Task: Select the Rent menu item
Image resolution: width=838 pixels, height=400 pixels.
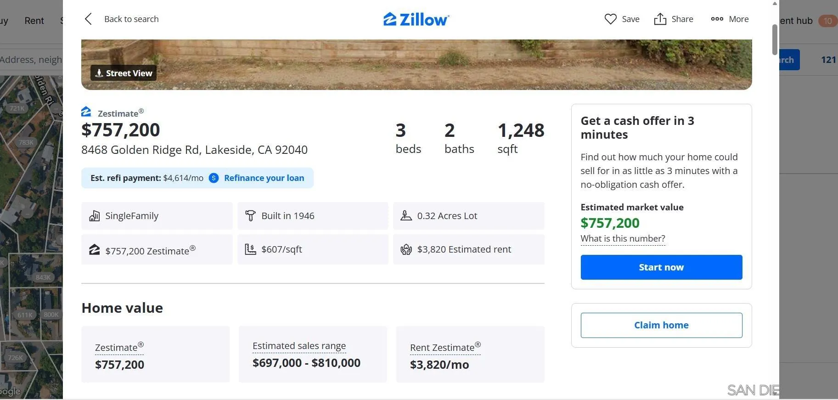Action: click(34, 20)
